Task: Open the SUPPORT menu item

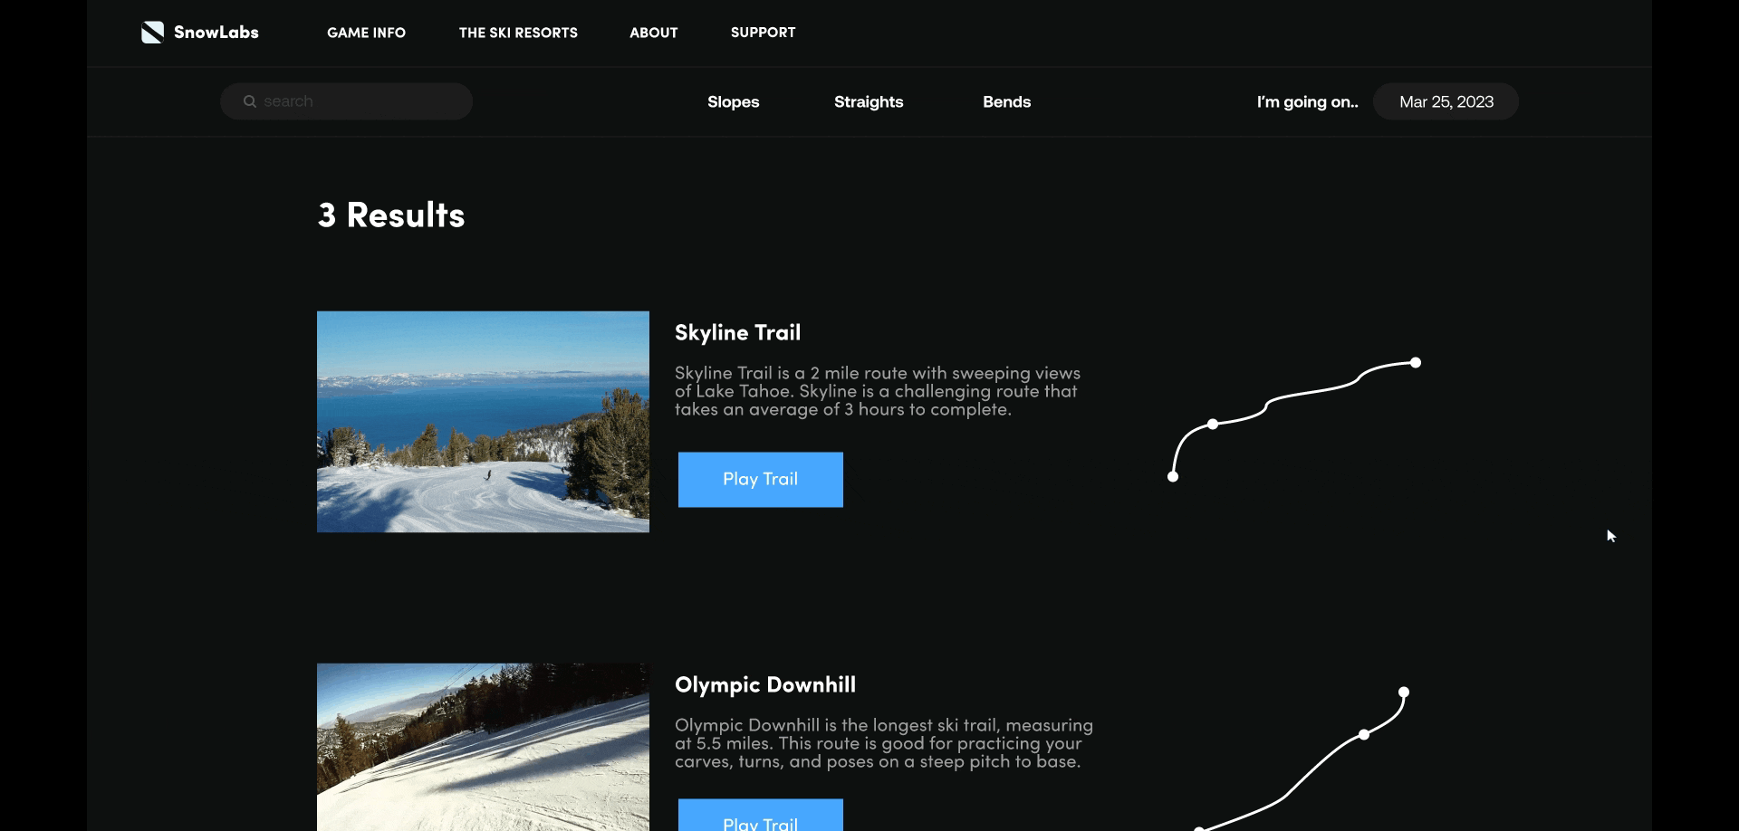Action: [x=764, y=33]
